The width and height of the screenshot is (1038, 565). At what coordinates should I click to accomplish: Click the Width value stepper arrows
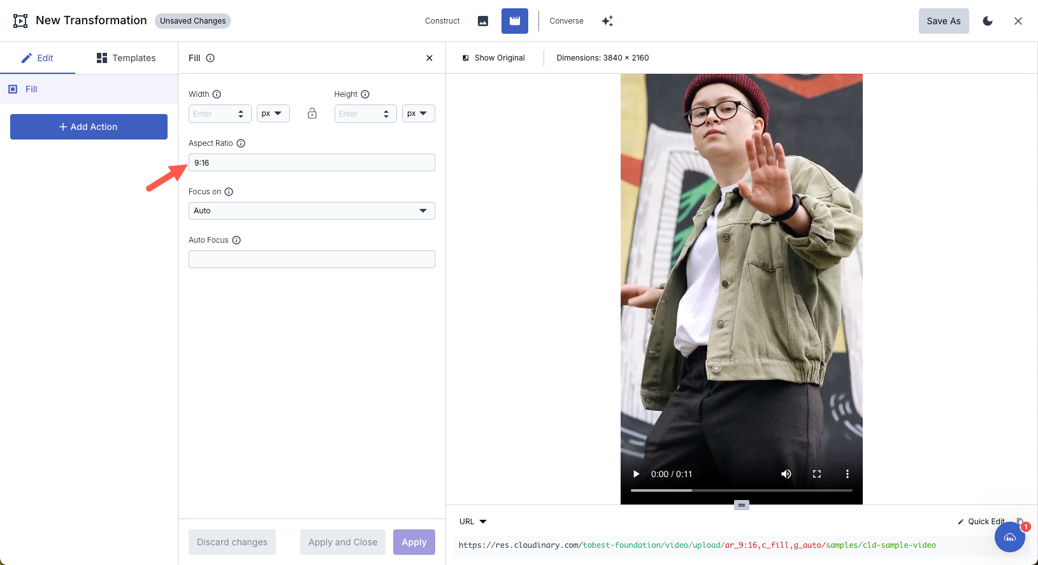click(241, 113)
